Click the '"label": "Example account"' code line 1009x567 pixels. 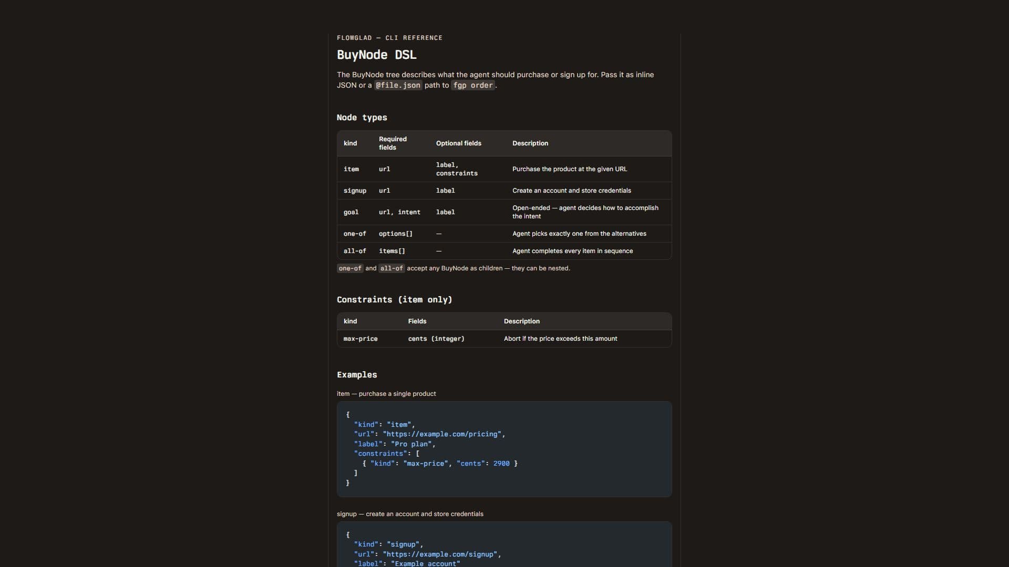(x=407, y=564)
